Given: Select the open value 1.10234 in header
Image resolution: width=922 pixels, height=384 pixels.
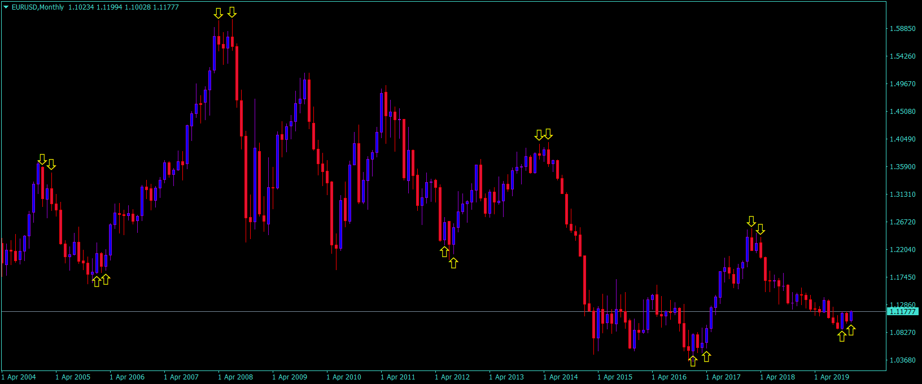Looking at the screenshot, I should [x=82, y=7].
